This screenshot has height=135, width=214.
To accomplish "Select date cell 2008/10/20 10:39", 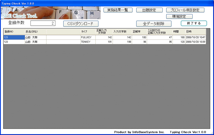I will (196, 42).
